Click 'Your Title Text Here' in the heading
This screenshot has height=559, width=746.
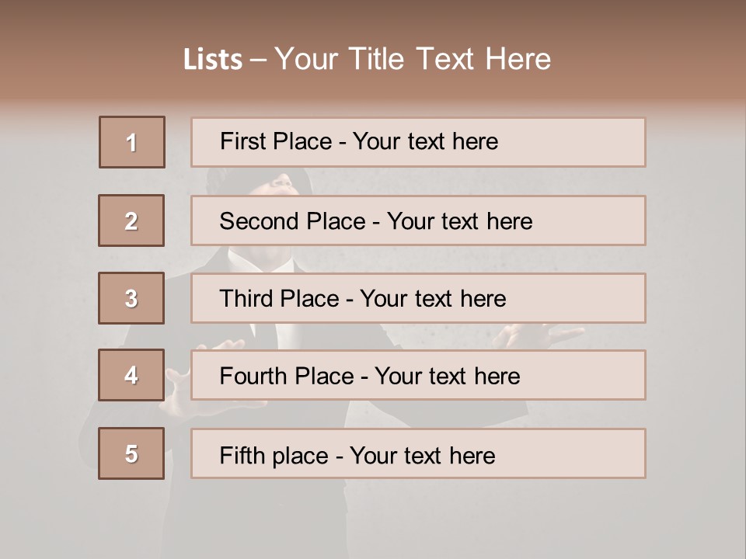point(413,60)
